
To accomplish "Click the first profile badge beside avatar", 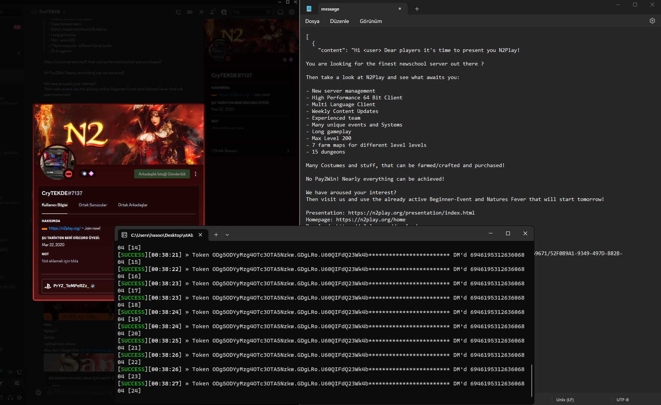I will (x=84, y=174).
